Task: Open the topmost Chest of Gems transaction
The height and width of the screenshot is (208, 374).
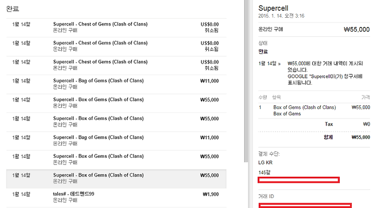Action: coord(116,27)
